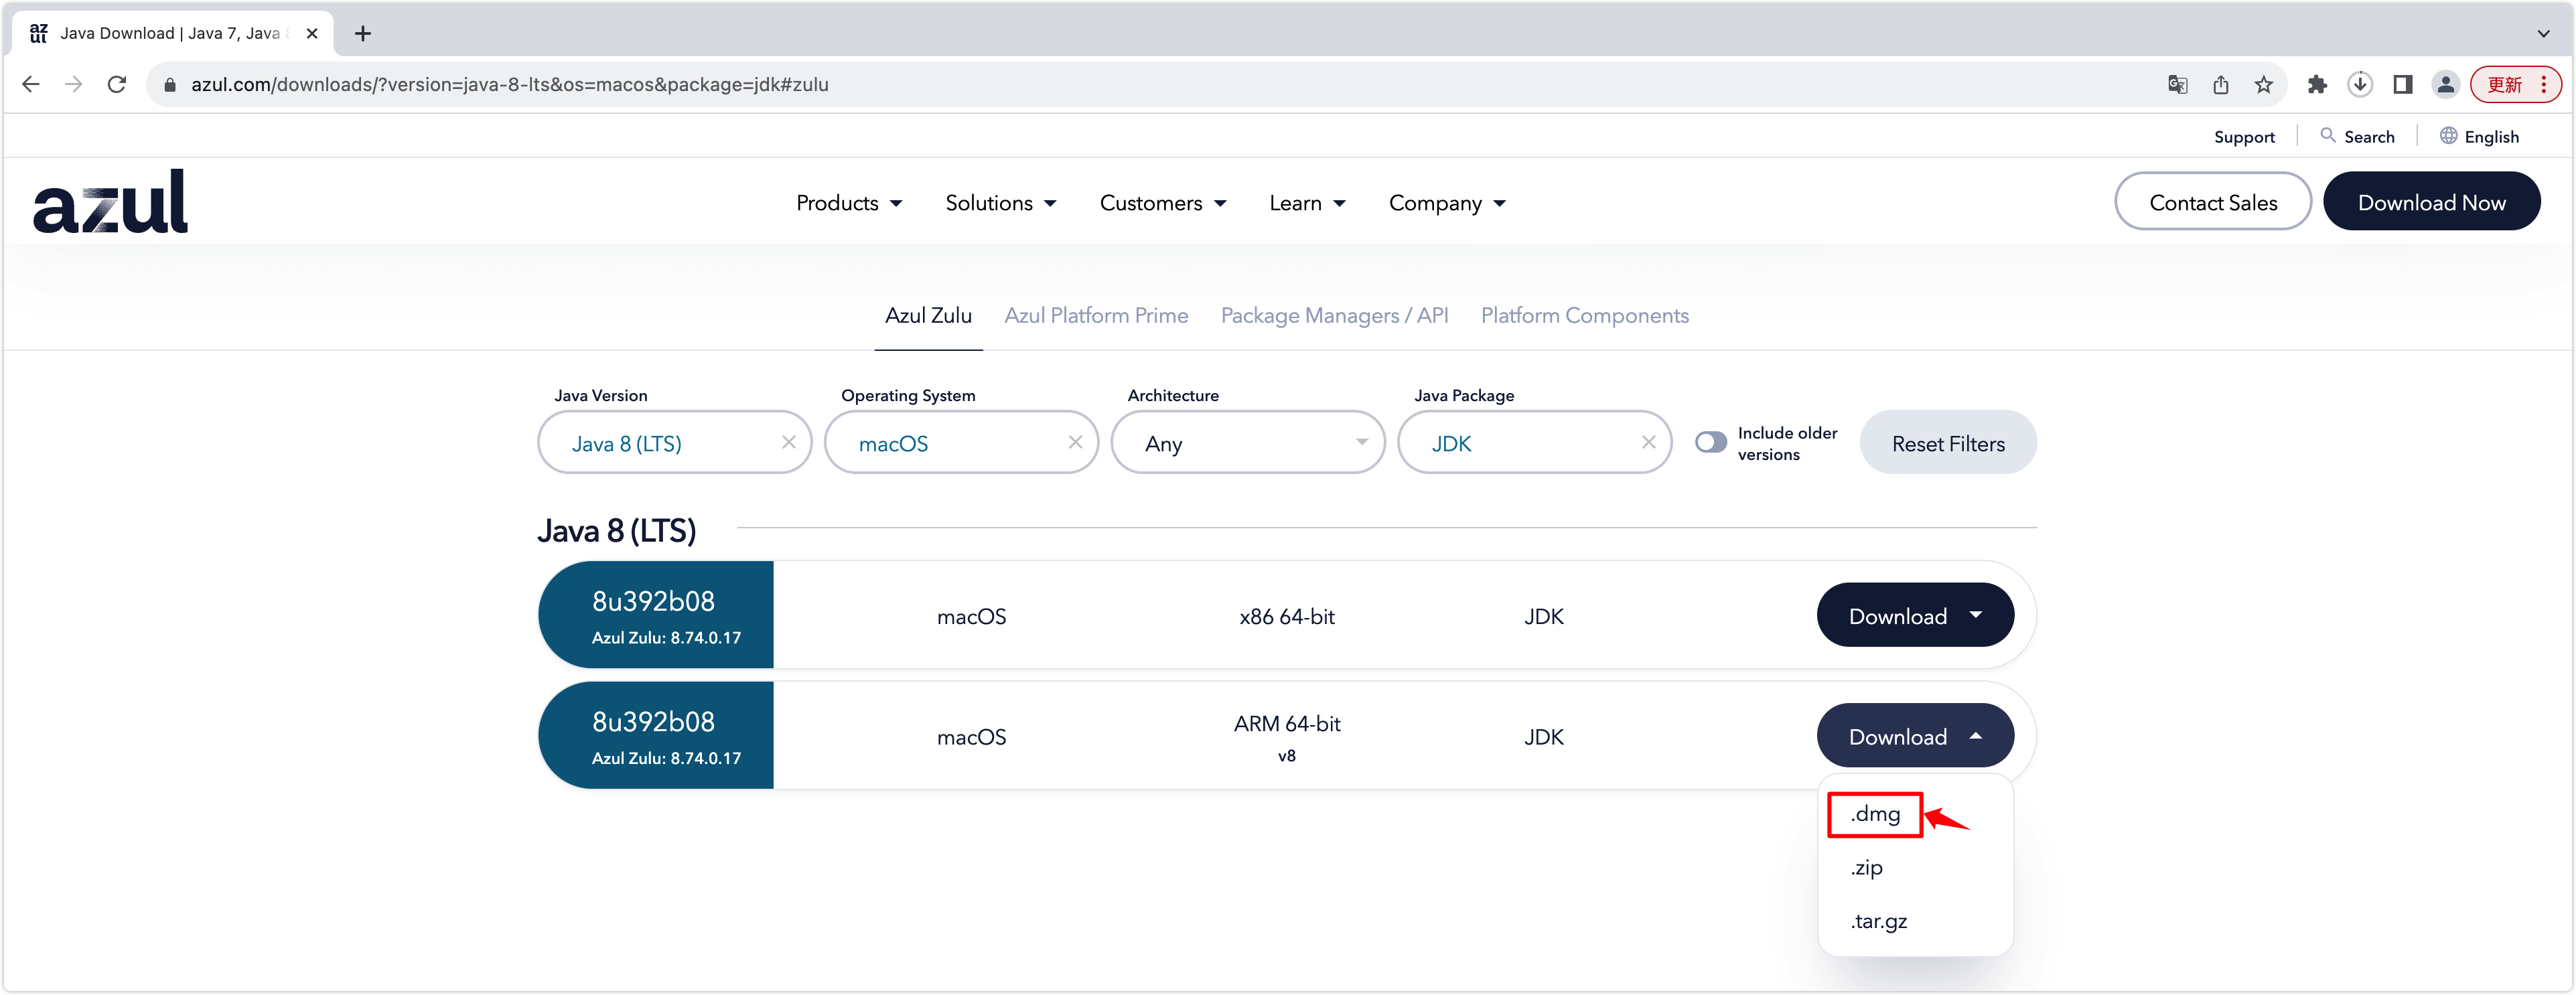Open the browser downloads icon
The width and height of the screenshot is (2576, 995).
click(2360, 85)
